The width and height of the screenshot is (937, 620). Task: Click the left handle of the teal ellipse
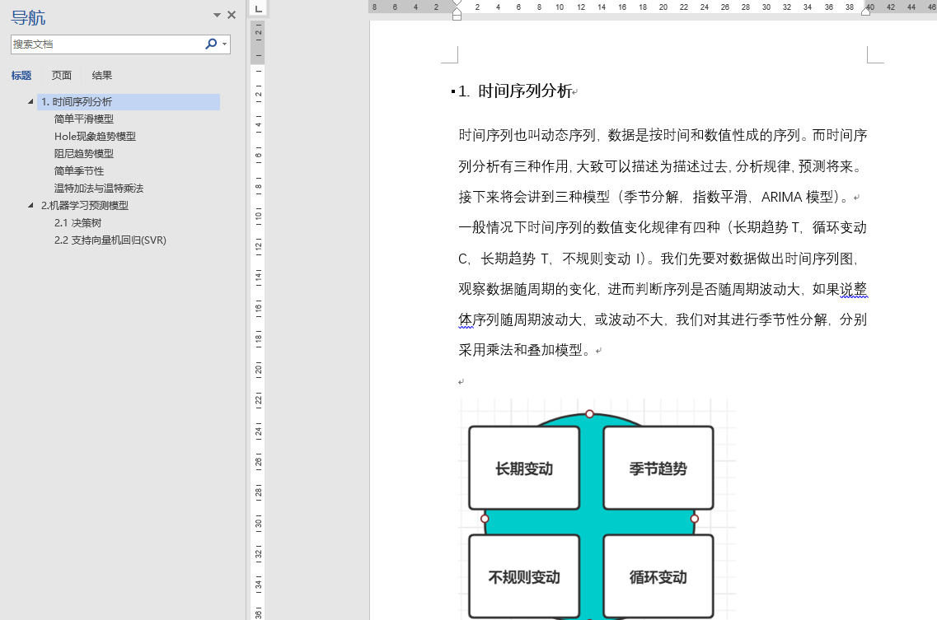click(x=485, y=519)
